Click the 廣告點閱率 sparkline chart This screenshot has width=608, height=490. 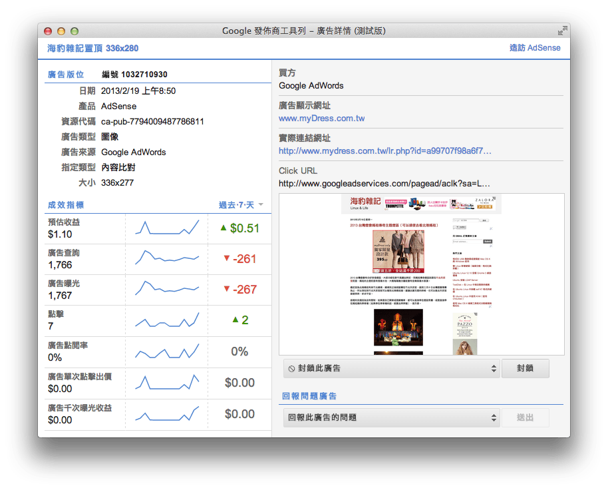coord(167,352)
